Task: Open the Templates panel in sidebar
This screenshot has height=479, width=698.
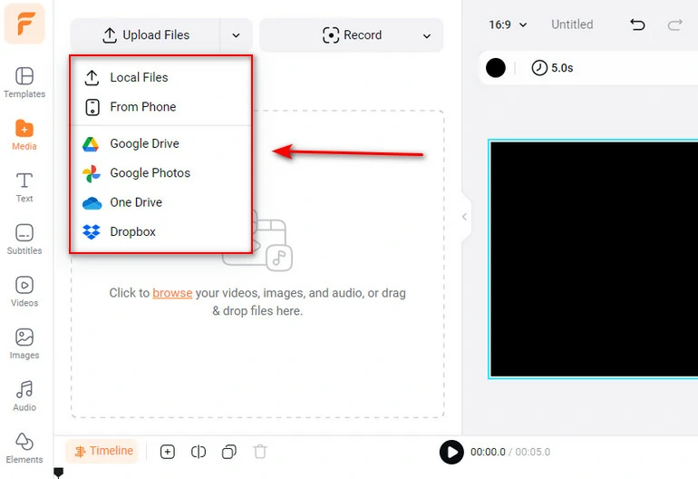Action: point(24,83)
